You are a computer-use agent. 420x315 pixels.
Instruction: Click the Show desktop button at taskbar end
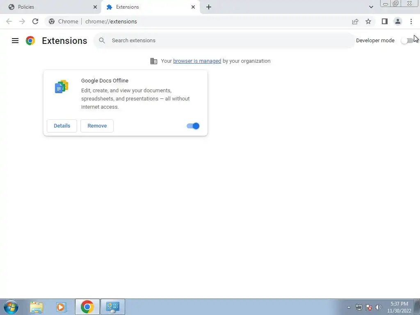tap(417, 307)
